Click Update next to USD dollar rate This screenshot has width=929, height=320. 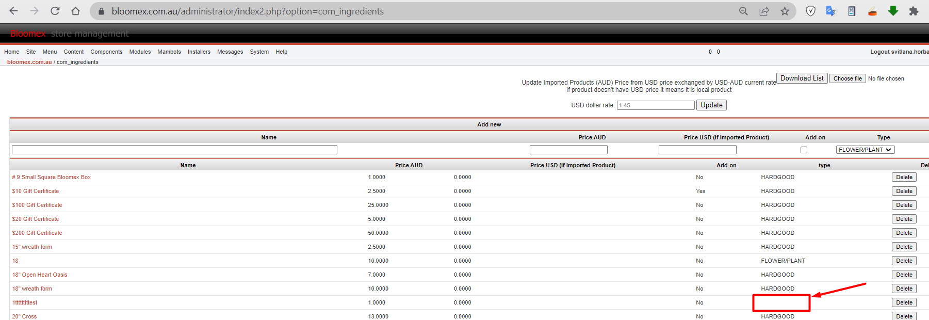[712, 105]
